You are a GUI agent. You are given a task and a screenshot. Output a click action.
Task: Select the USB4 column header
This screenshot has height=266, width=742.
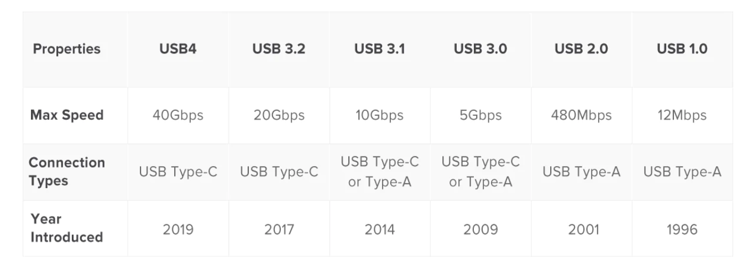178,49
